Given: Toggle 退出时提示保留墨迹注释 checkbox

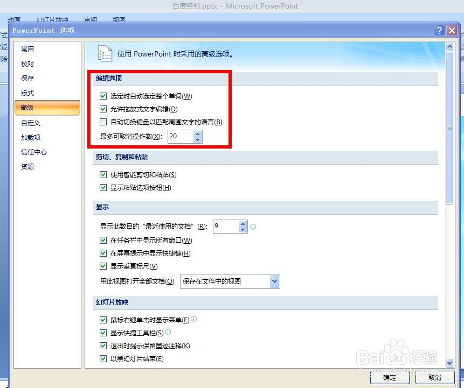Looking at the screenshot, I should pyautogui.click(x=103, y=345).
